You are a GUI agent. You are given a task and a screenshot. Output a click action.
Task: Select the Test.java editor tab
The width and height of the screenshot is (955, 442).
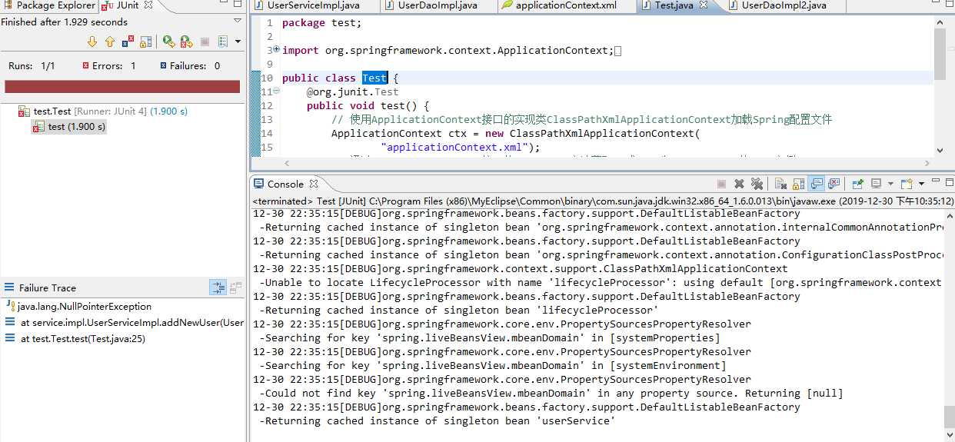click(x=668, y=5)
